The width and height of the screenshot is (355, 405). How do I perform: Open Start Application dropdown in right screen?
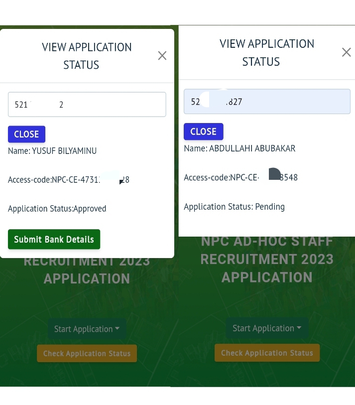[x=267, y=328]
